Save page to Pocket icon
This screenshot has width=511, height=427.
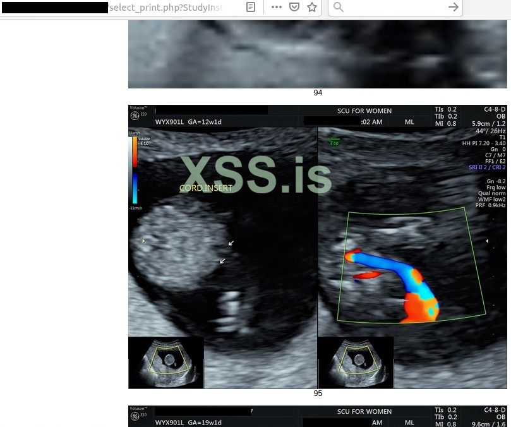coord(294,7)
